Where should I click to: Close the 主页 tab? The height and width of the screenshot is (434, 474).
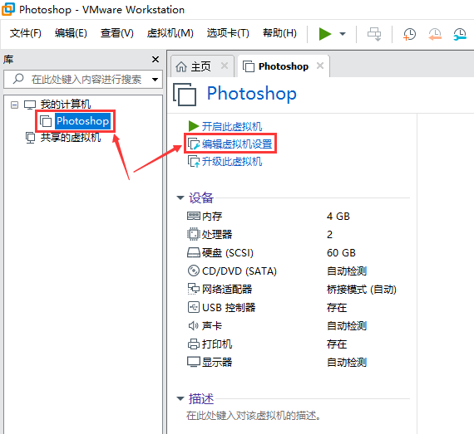pos(225,66)
